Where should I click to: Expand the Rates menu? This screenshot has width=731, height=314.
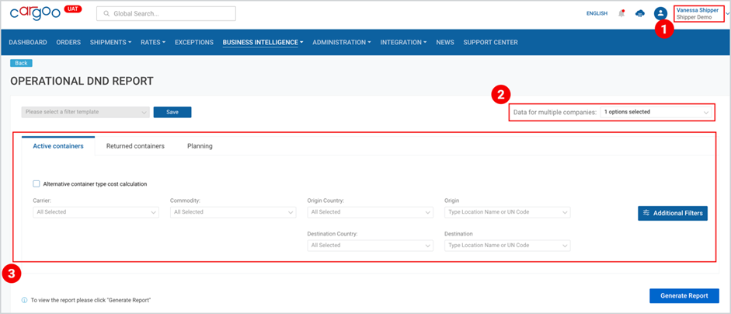153,42
